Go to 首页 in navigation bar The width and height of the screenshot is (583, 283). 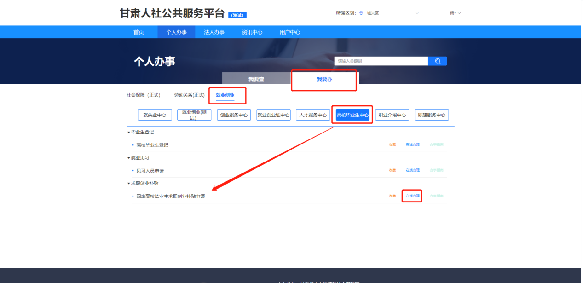tap(139, 32)
